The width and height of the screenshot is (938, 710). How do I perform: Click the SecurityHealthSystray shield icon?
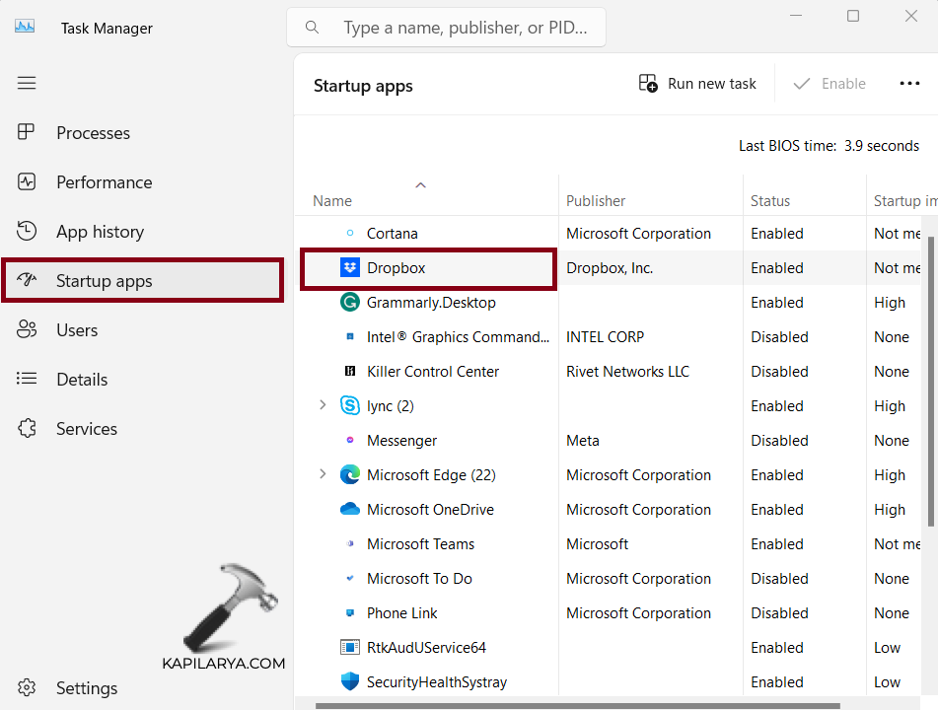click(x=349, y=682)
